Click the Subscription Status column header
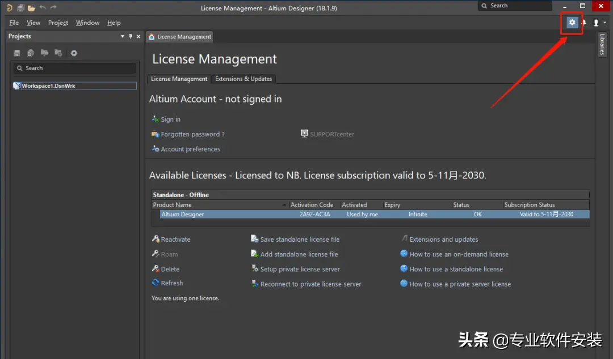The height and width of the screenshot is (359, 613). pyautogui.click(x=530, y=205)
